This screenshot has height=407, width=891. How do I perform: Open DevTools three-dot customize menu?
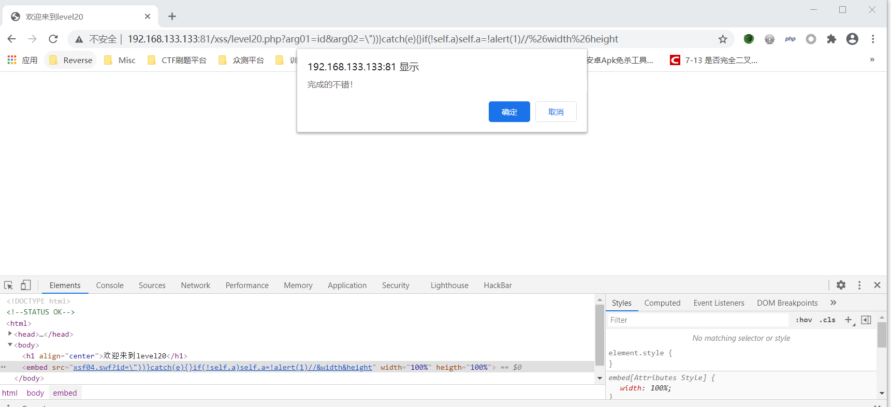[x=859, y=285]
